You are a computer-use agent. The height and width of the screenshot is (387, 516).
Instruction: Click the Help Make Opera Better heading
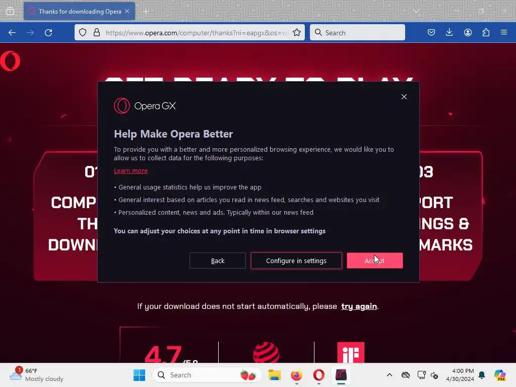(x=173, y=134)
